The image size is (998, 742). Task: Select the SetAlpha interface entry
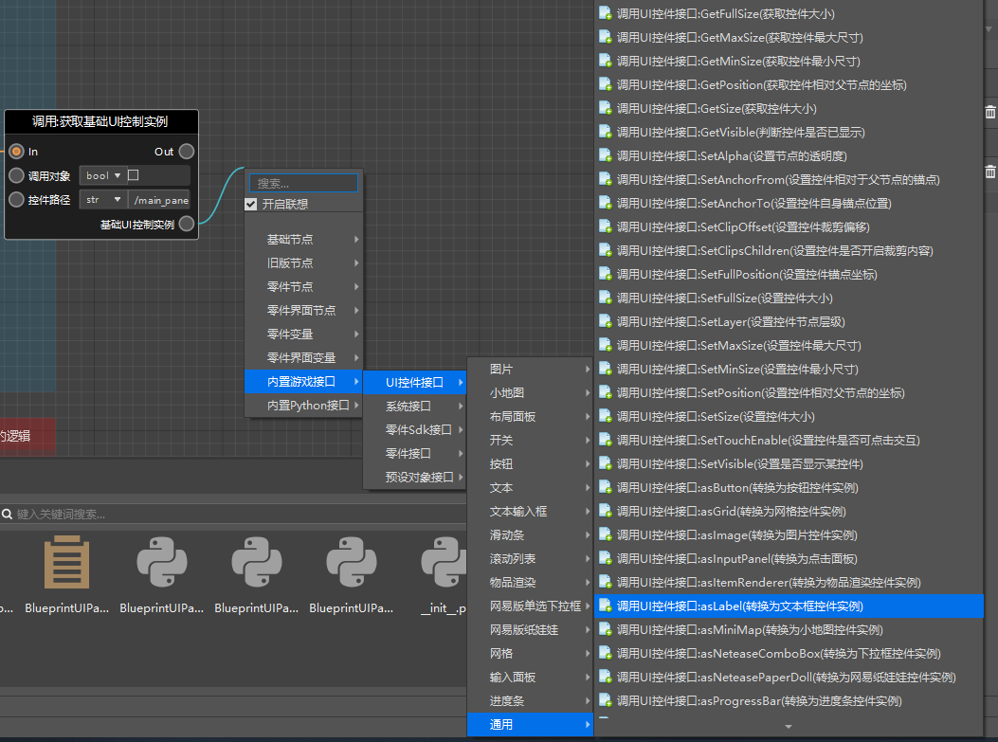[x=731, y=156]
